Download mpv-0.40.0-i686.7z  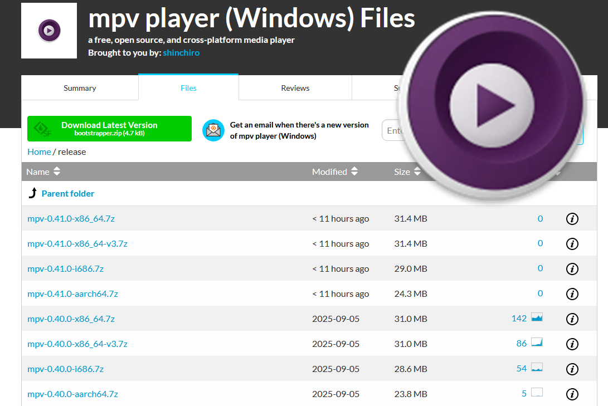tap(66, 369)
